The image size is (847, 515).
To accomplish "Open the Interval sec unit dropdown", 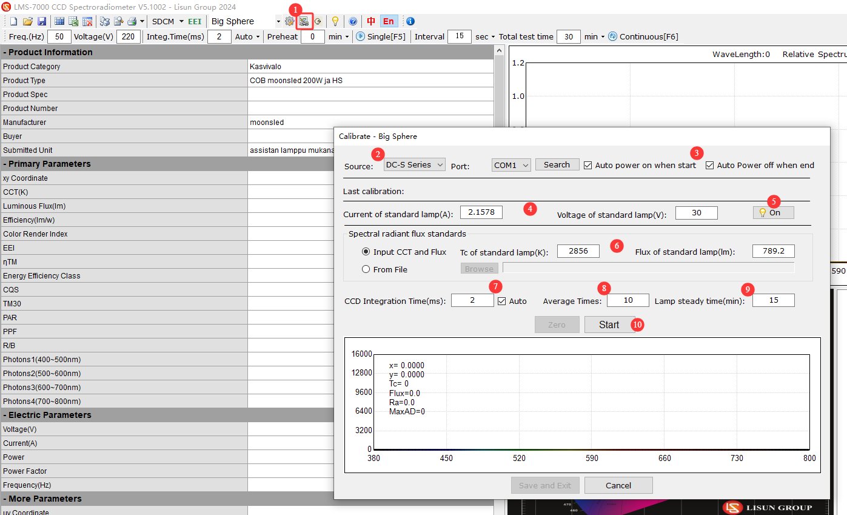I will coord(493,37).
